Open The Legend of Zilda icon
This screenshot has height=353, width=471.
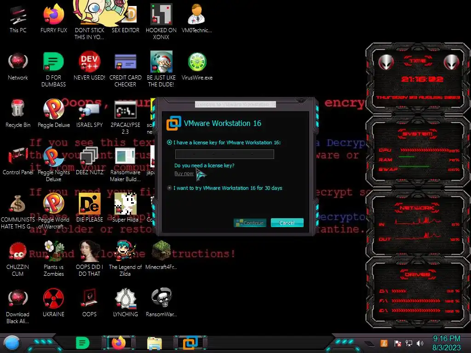pos(125,259)
